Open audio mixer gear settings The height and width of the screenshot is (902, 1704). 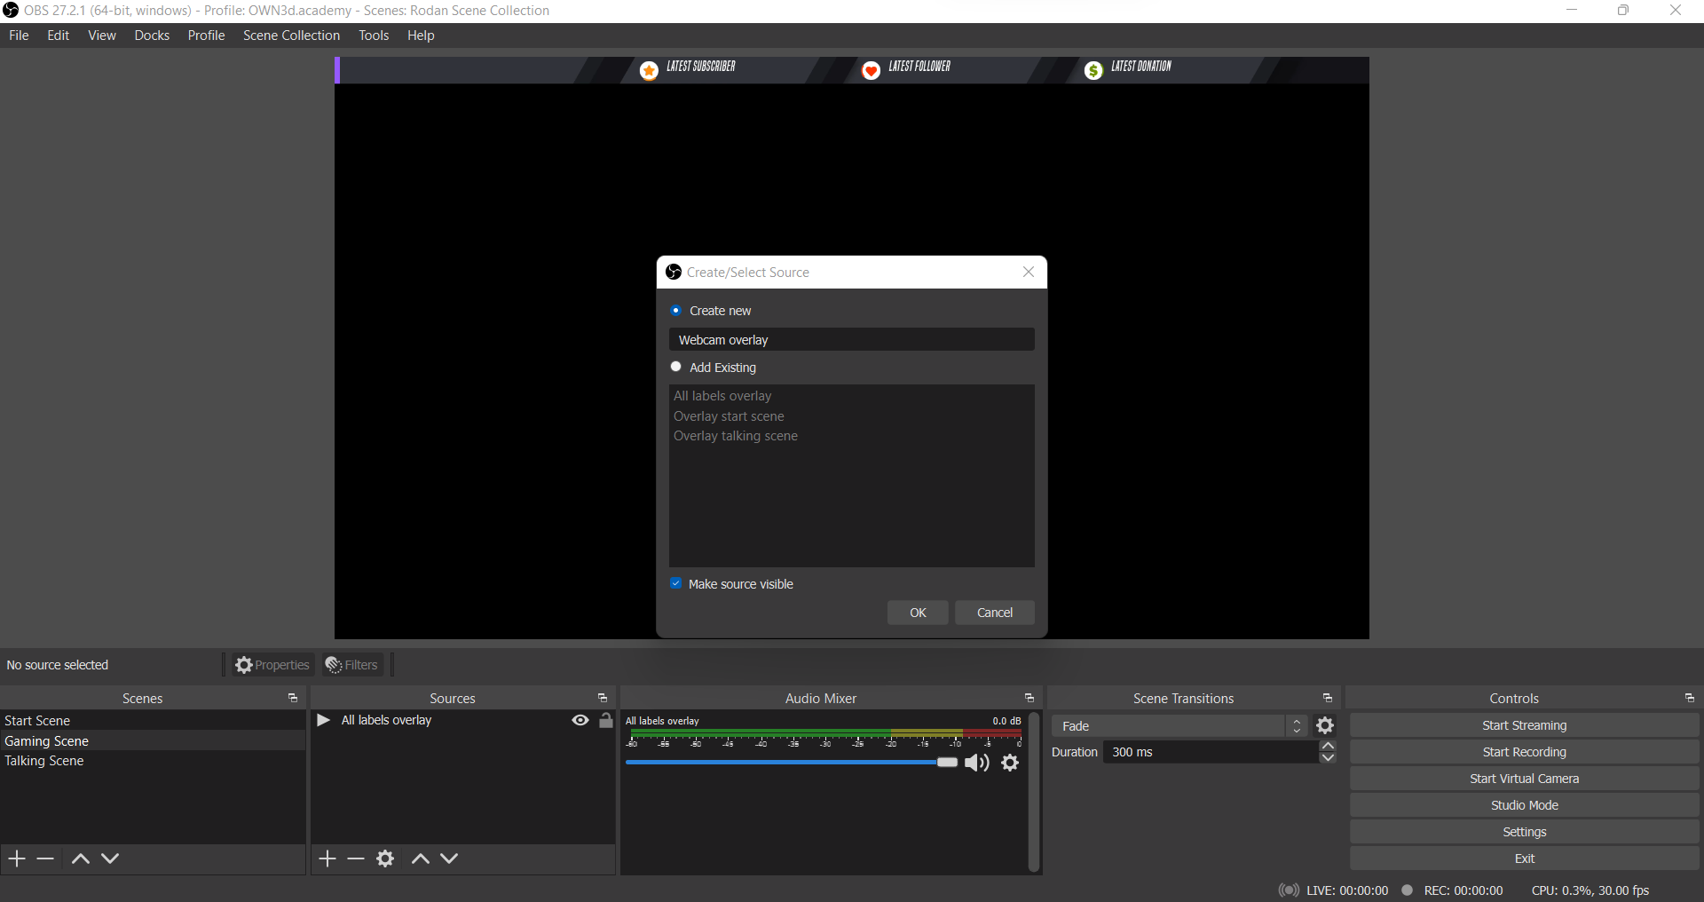click(1010, 763)
